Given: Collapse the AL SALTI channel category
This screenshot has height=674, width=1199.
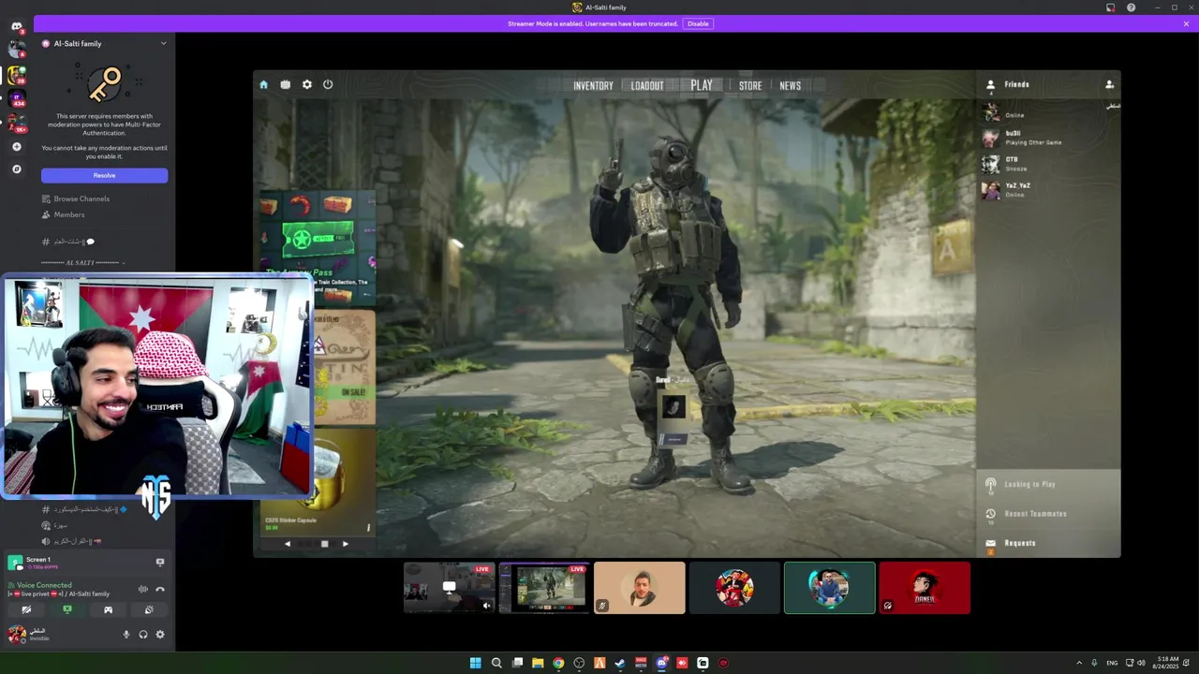Looking at the screenshot, I should pos(82,262).
